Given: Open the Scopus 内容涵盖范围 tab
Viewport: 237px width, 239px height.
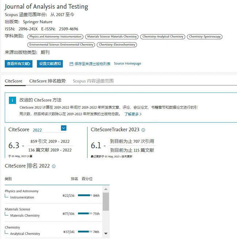Looking at the screenshot, I should [x=93, y=81].
